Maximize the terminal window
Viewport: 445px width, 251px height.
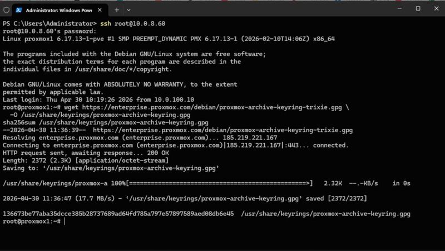click(x=418, y=8)
